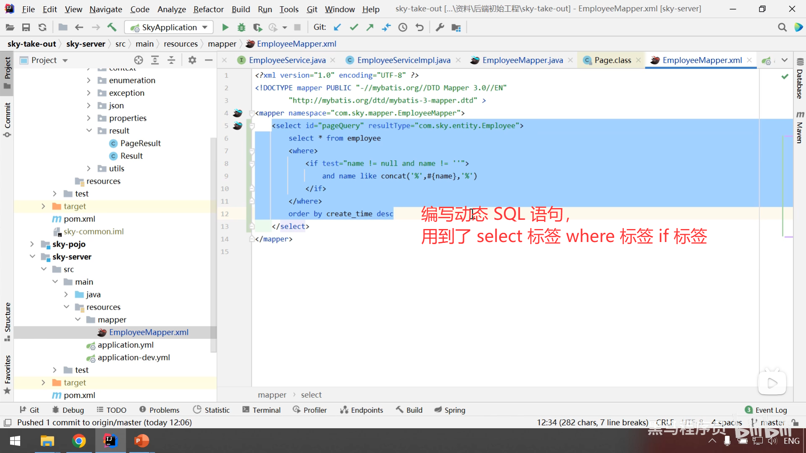Click Git update project arrow
Image resolution: width=806 pixels, height=453 pixels.
click(337, 28)
